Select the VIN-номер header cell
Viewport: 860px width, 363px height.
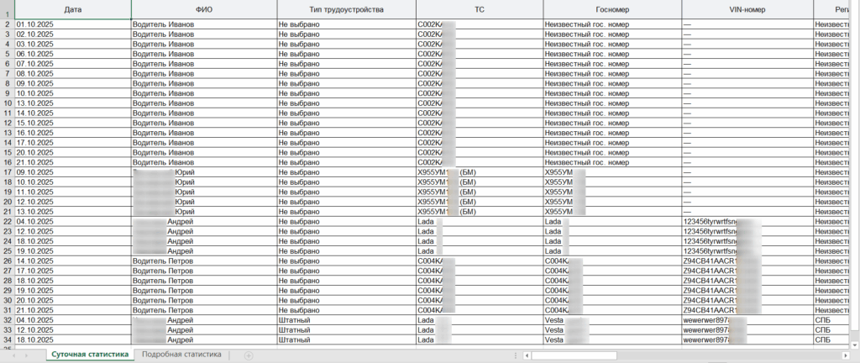tap(747, 9)
